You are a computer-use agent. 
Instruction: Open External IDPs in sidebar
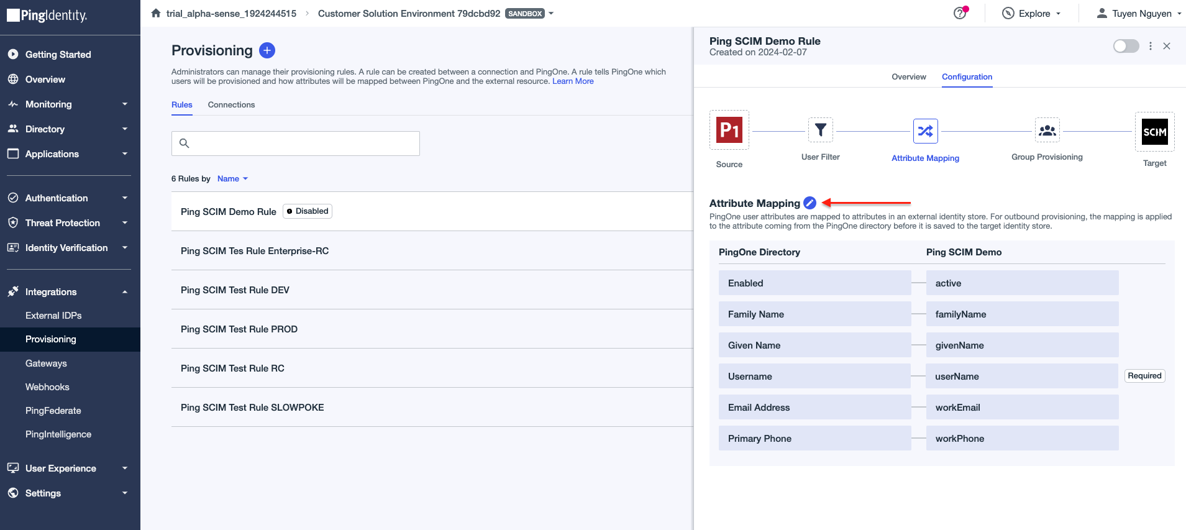pyautogui.click(x=53, y=316)
